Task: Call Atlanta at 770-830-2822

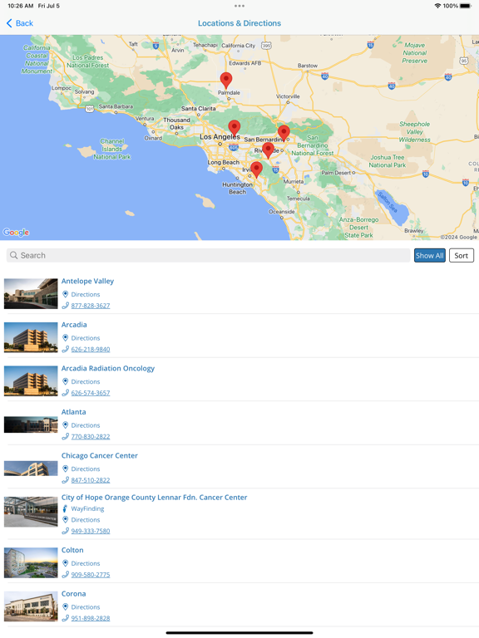Action: [91, 436]
